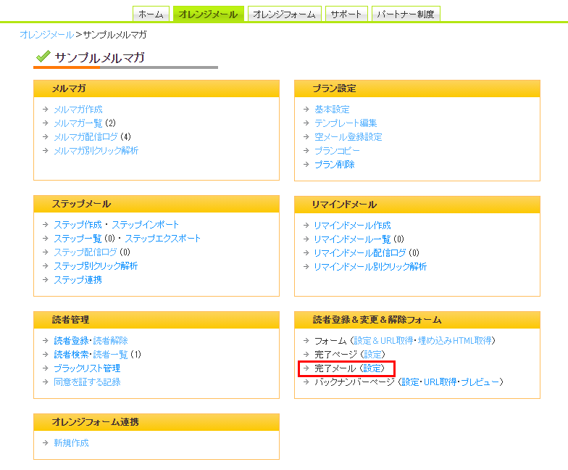Click フォーム 設定＆URL取得 link
The image size is (568, 470).
tap(383, 341)
